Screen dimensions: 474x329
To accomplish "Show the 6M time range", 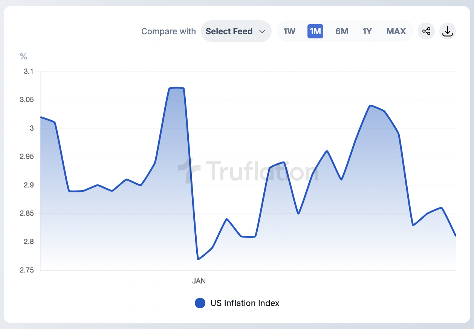I will tap(342, 31).
